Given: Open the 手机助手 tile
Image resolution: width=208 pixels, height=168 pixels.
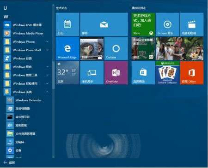Looking at the screenshot, I should click(92, 73).
